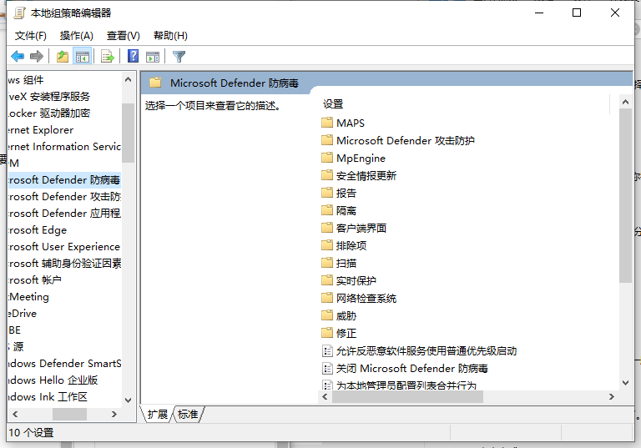Select ActiveX 安装程序服务 tree node
641x448 pixels.
point(49,97)
